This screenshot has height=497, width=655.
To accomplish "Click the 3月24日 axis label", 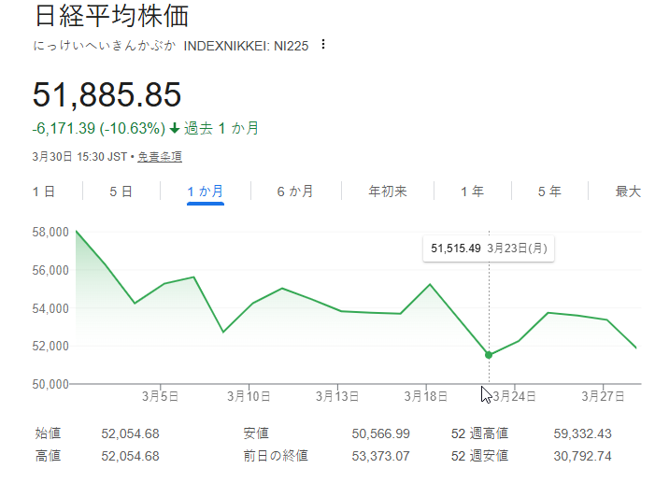I will [x=515, y=396].
